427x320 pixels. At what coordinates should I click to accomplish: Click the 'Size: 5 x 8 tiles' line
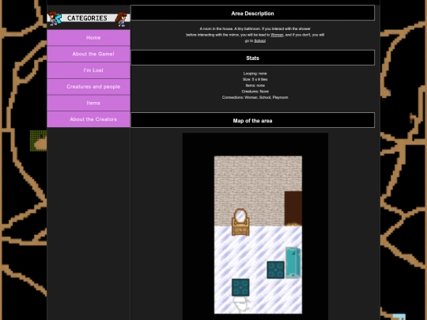tap(255, 80)
